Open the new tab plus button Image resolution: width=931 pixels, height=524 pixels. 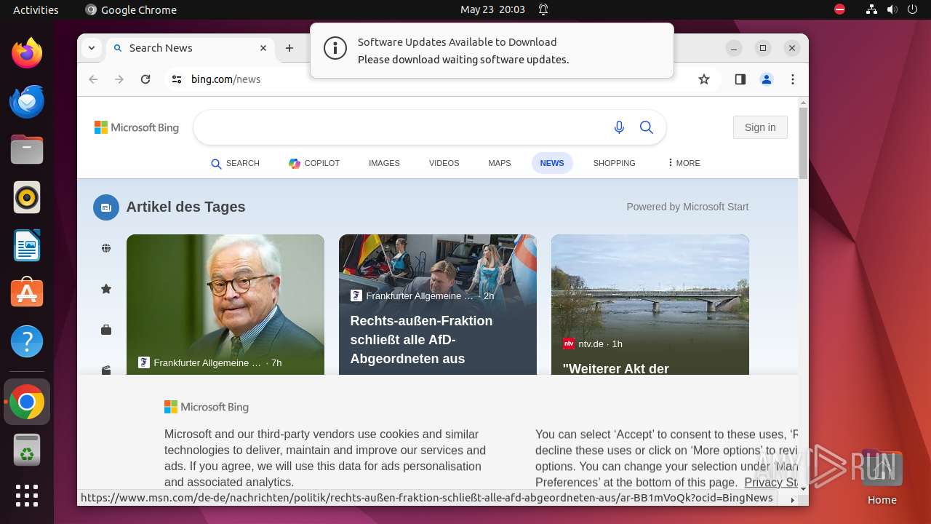tap(289, 48)
